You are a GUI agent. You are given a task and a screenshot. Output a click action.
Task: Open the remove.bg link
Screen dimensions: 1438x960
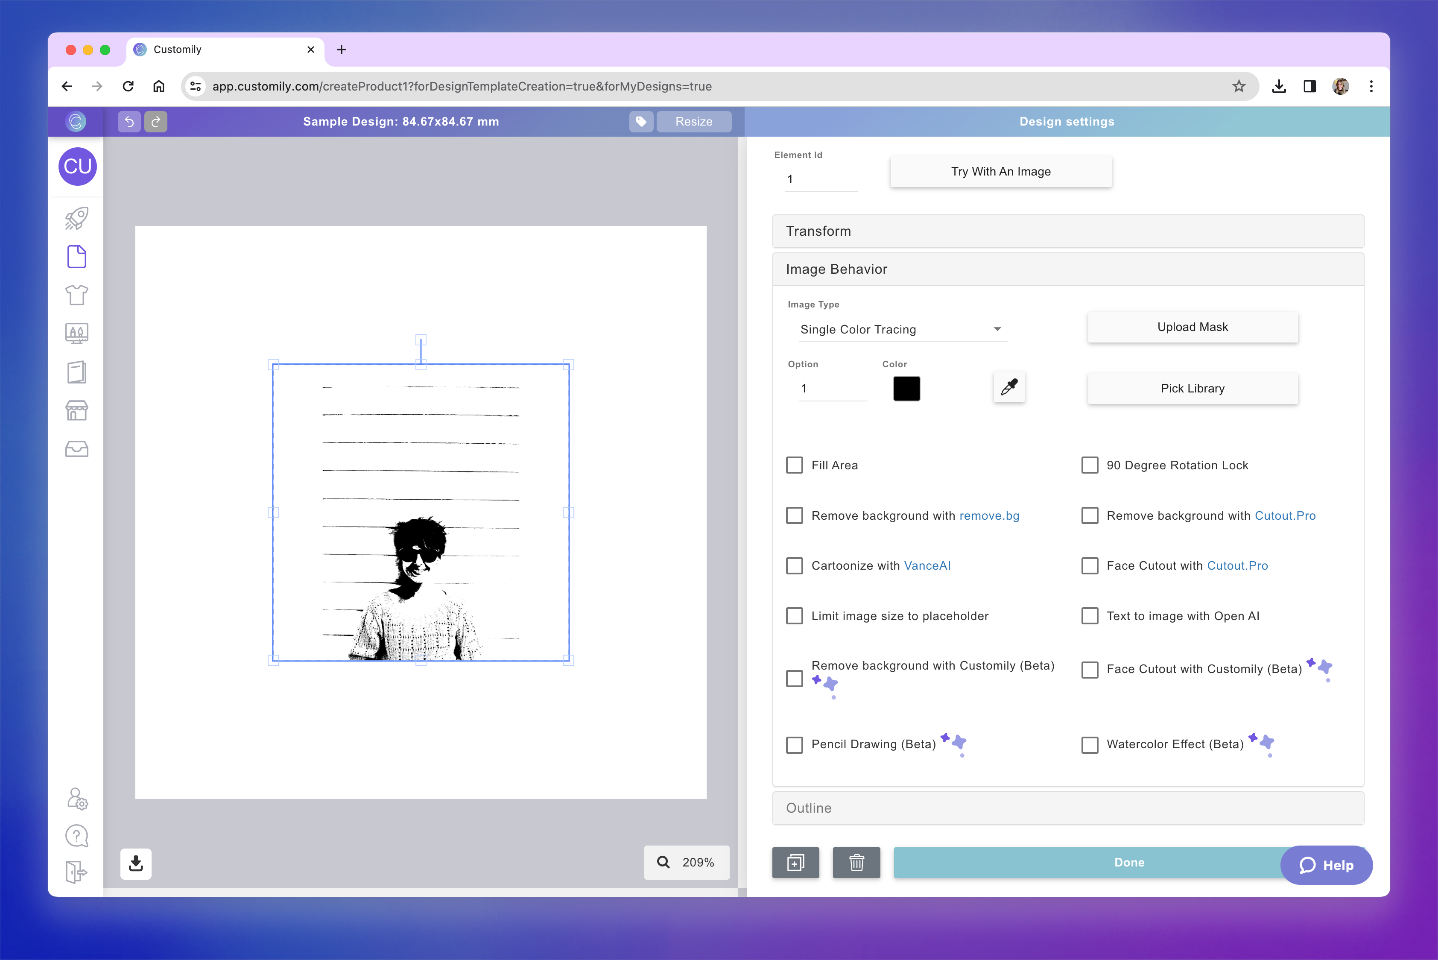(x=989, y=515)
